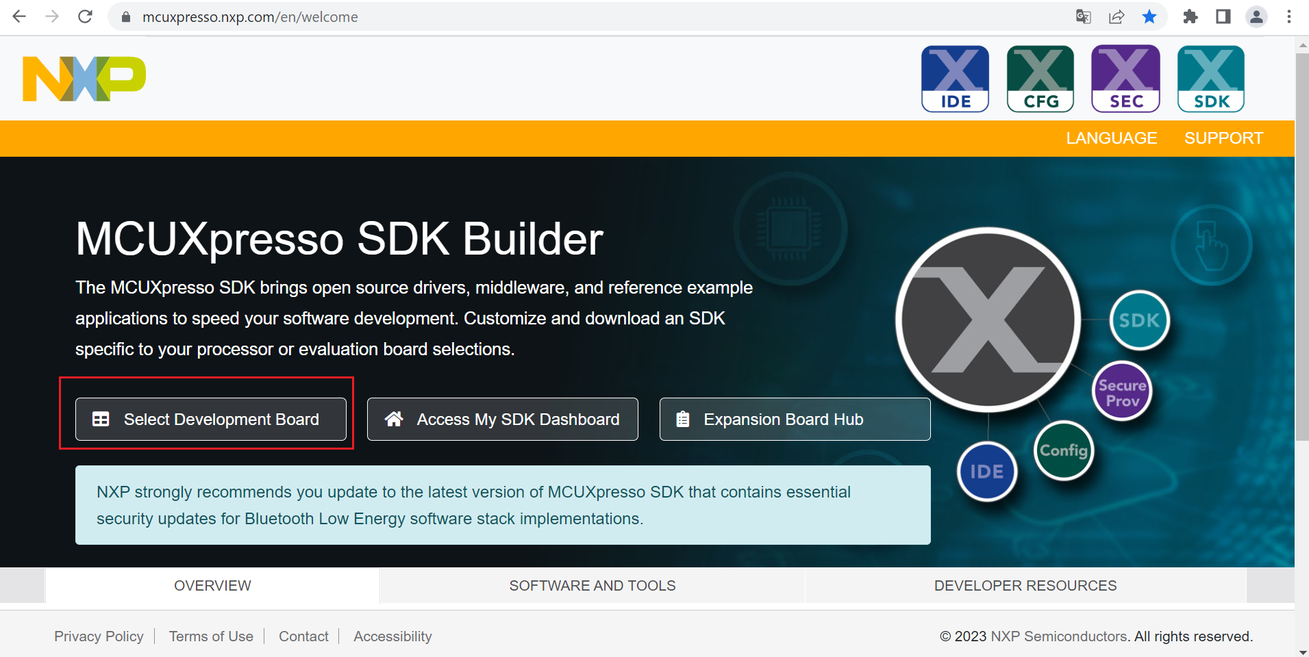Open the browser extensions puzzle icon

1190,17
